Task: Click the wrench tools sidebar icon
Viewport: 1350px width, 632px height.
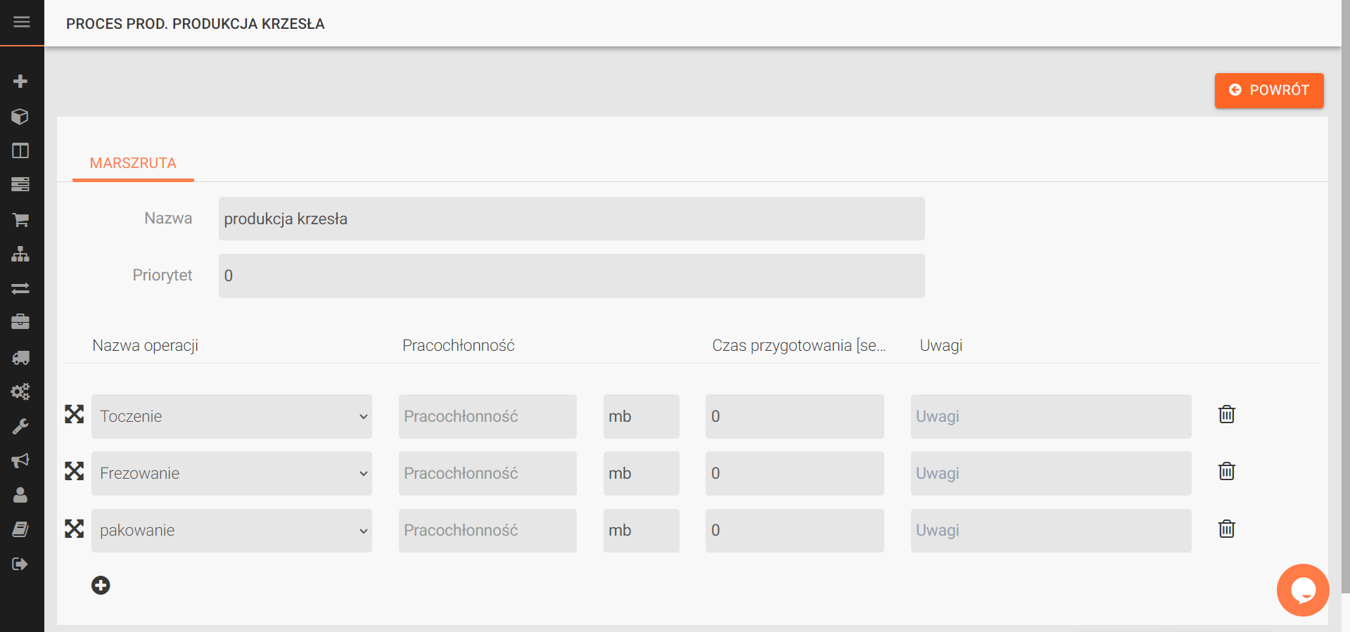Action: (20, 426)
